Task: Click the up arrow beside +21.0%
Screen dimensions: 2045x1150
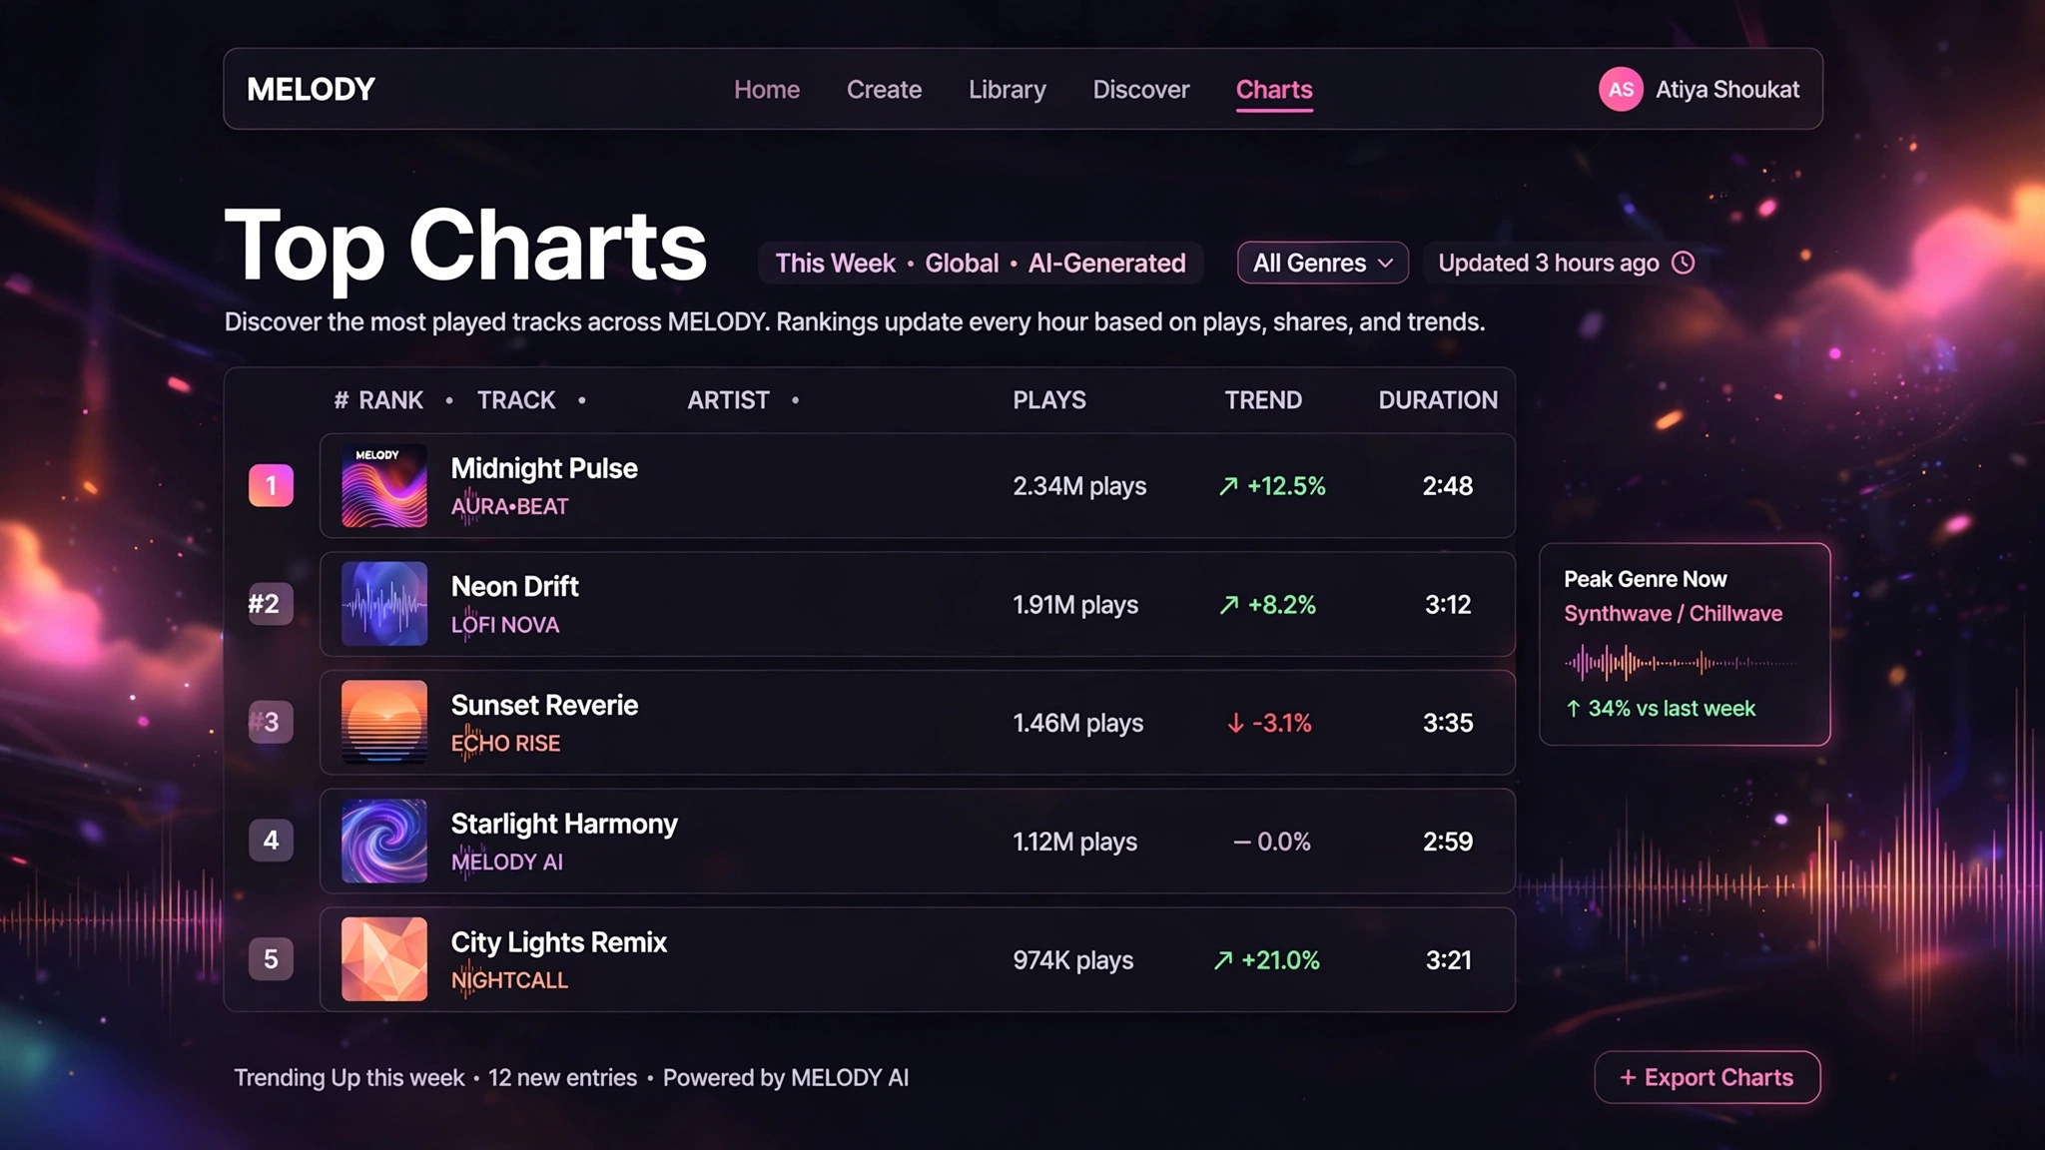Action: pyautogui.click(x=1223, y=960)
